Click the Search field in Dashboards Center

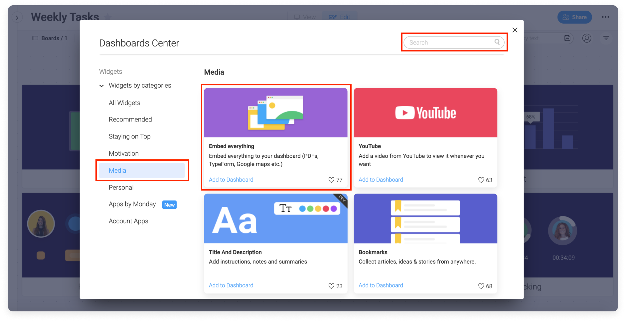tap(454, 42)
